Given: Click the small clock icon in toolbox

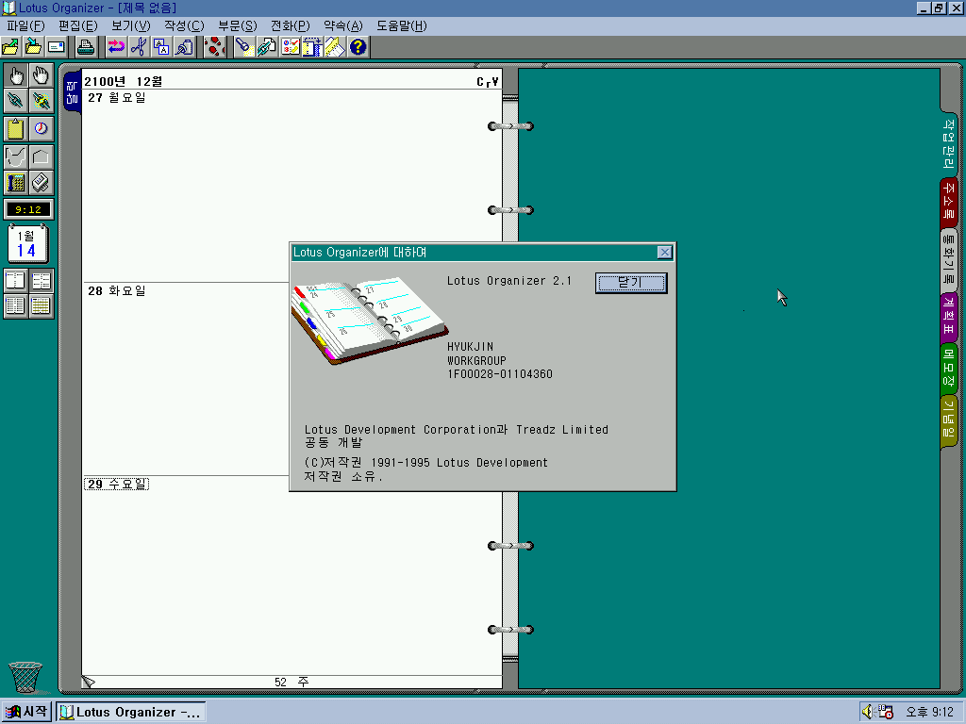Looking at the screenshot, I should (41, 128).
